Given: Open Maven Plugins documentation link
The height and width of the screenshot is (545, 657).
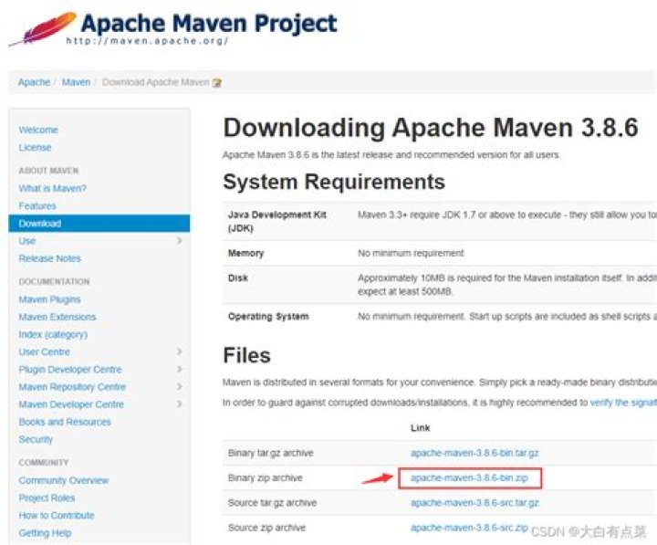Looking at the screenshot, I should [49, 299].
